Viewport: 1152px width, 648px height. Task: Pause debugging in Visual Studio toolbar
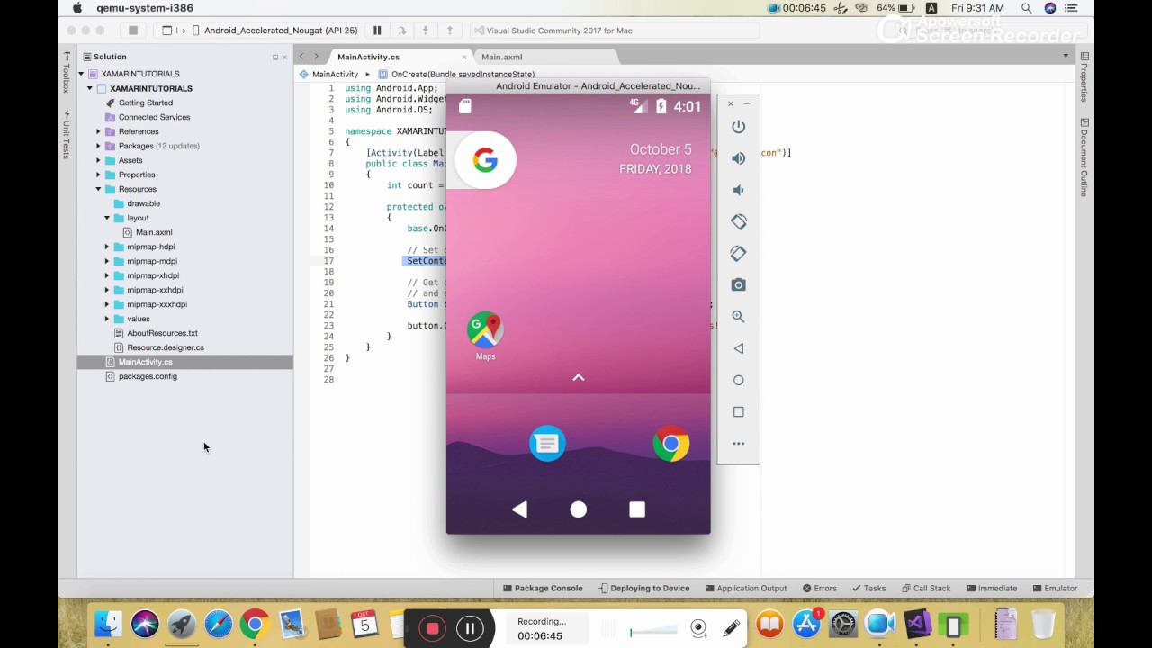point(377,31)
